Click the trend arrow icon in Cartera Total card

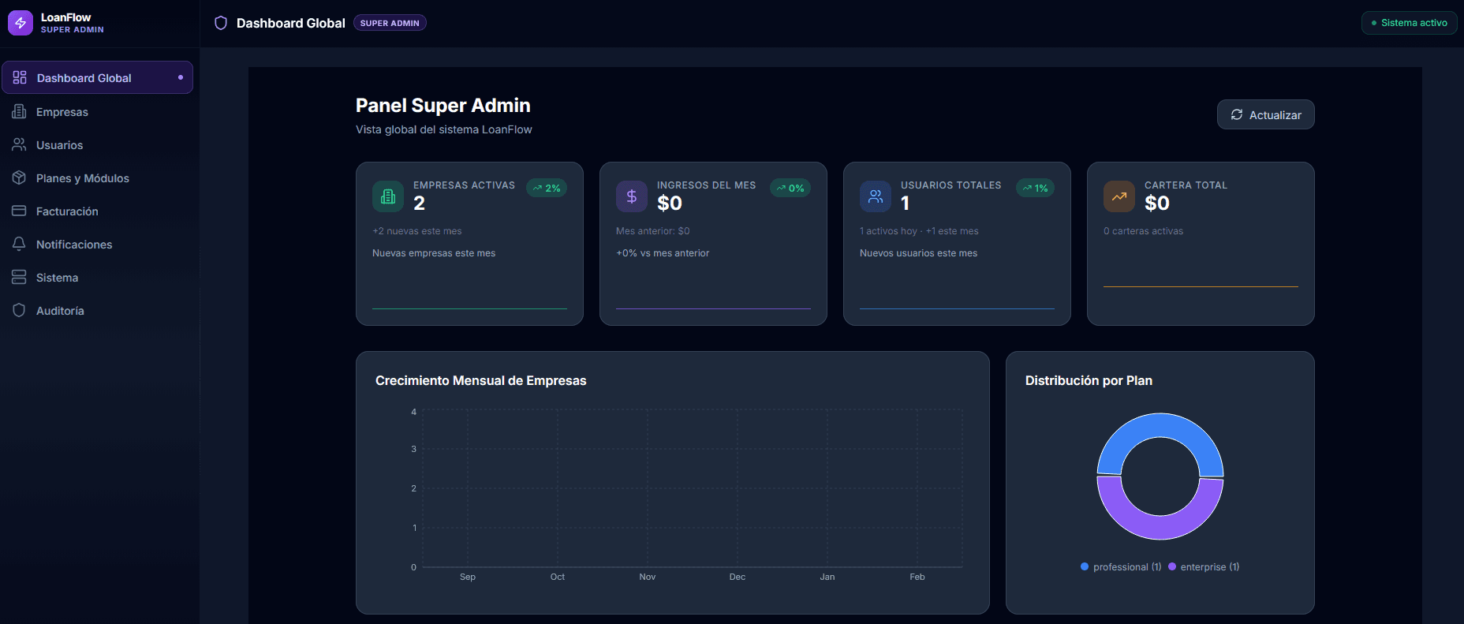(1119, 196)
